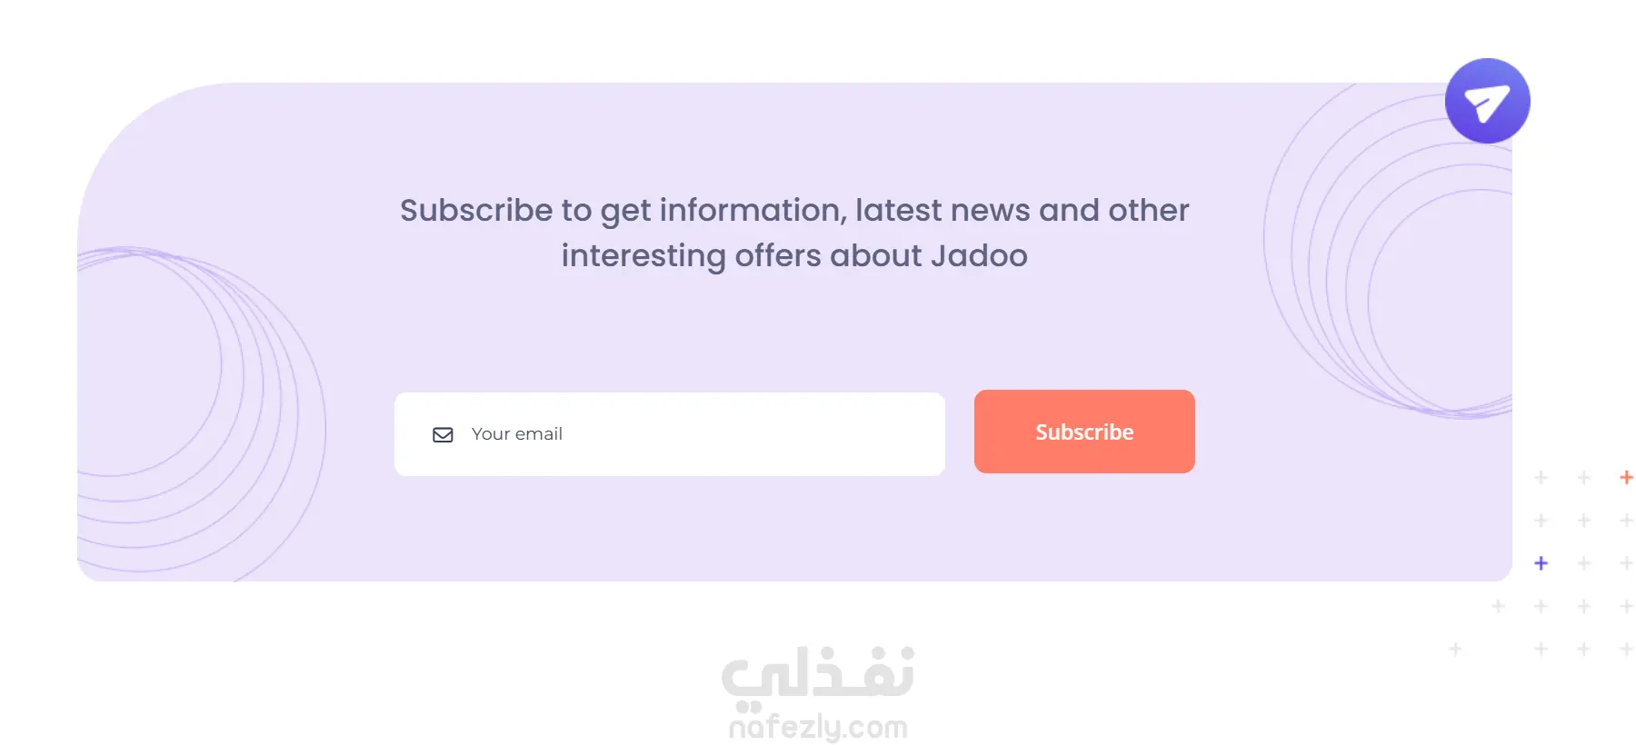Click "and other" ending the first heading line
This screenshot has width=1636, height=745.
click(1113, 211)
